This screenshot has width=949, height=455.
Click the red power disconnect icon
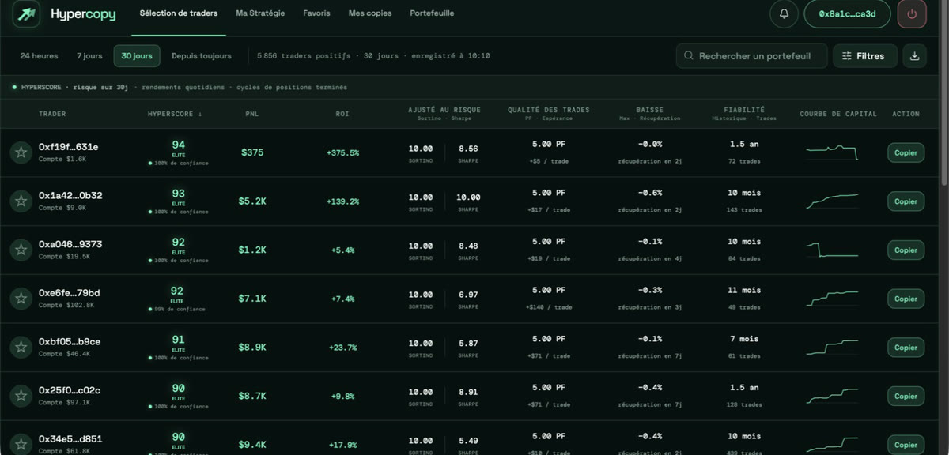912,14
